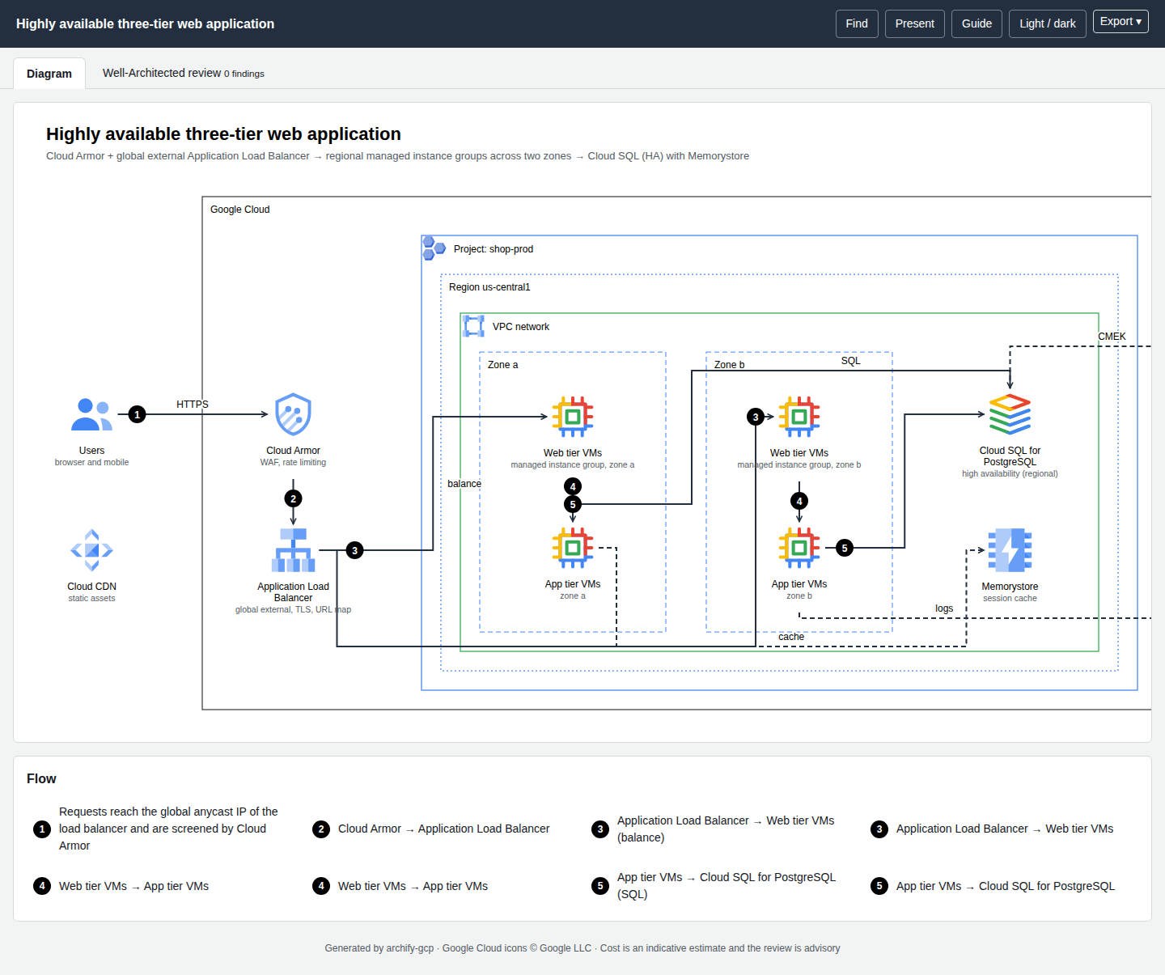1165x975 pixels.
Task: Click the 'CMEK' edge label
Action: tap(1112, 337)
